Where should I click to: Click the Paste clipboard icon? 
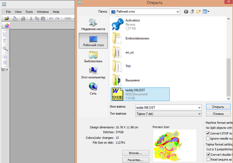[x=43, y=19]
